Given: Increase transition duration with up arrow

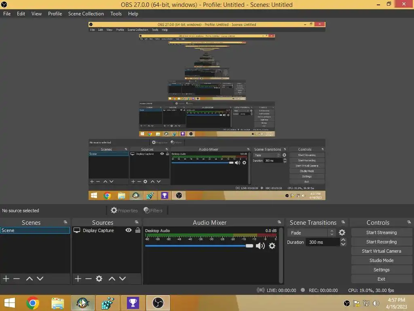Looking at the screenshot, I should pyautogui.click(x=343, y=240).
